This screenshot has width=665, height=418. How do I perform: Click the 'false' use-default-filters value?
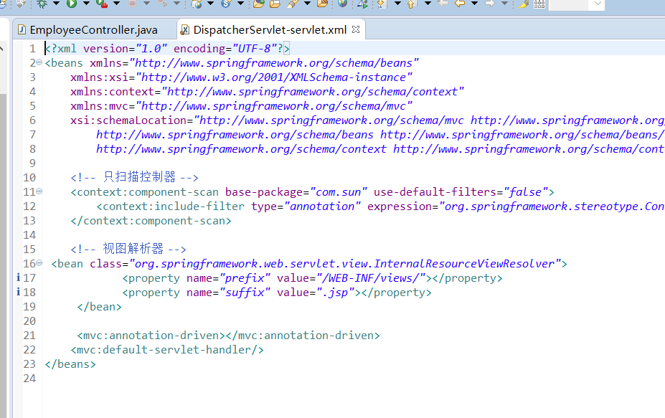coord(525,192)
